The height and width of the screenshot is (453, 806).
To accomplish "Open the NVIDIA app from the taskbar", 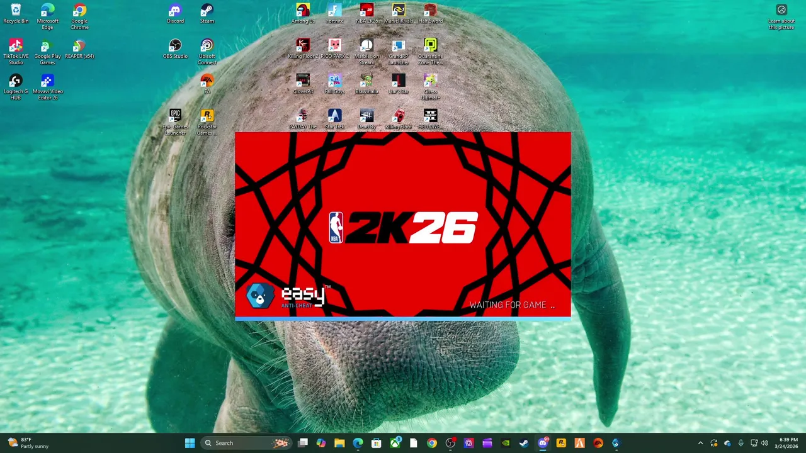I will click(506, 443).
